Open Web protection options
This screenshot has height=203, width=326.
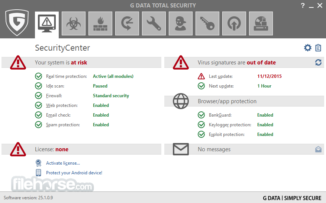(x=62, y=105)
